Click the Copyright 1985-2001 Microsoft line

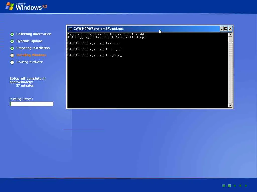point(106,37)
